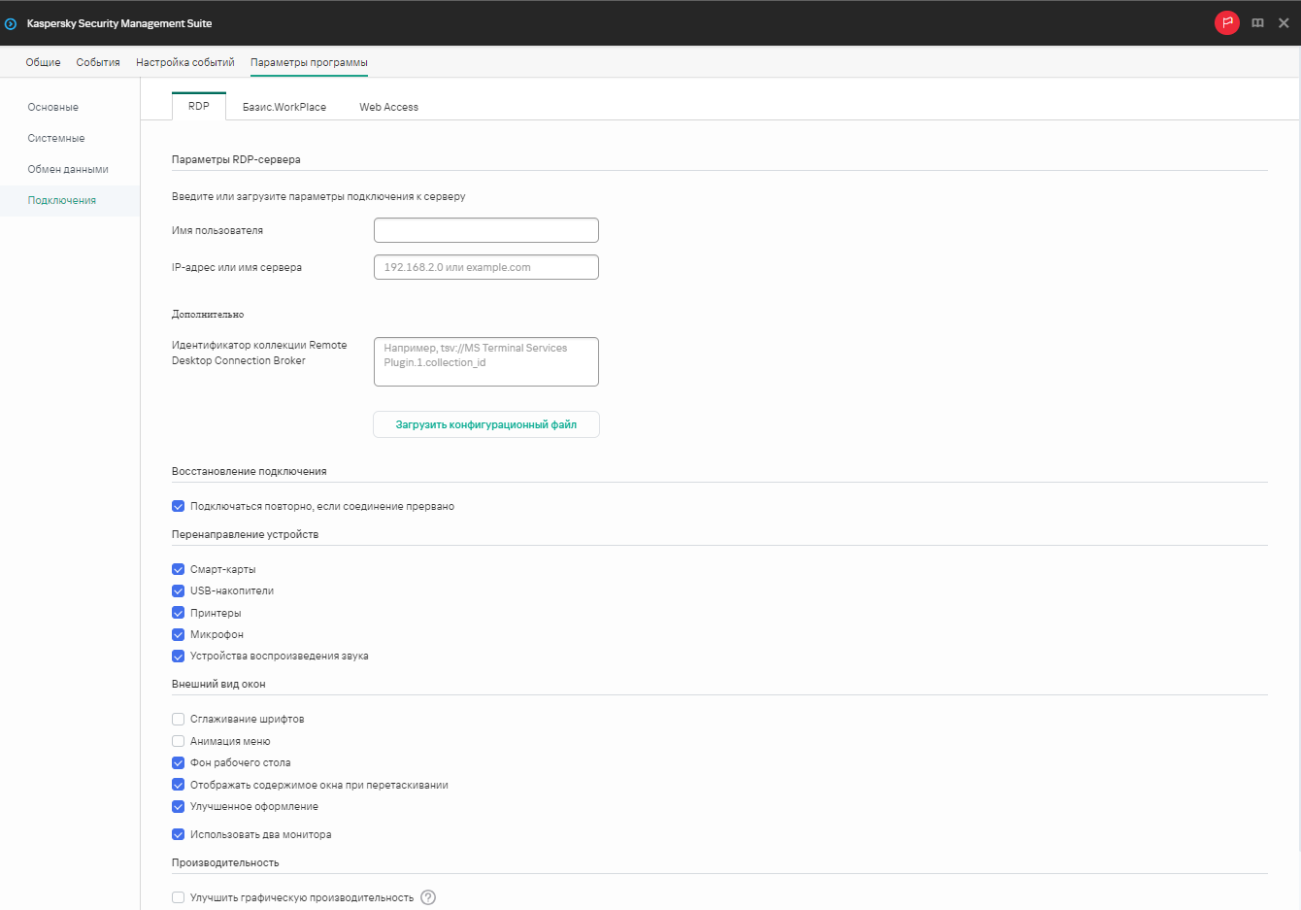1301x910 pixels.
Task: Disable the Смарт-карты redirection
Action: (x=178, y=568)
